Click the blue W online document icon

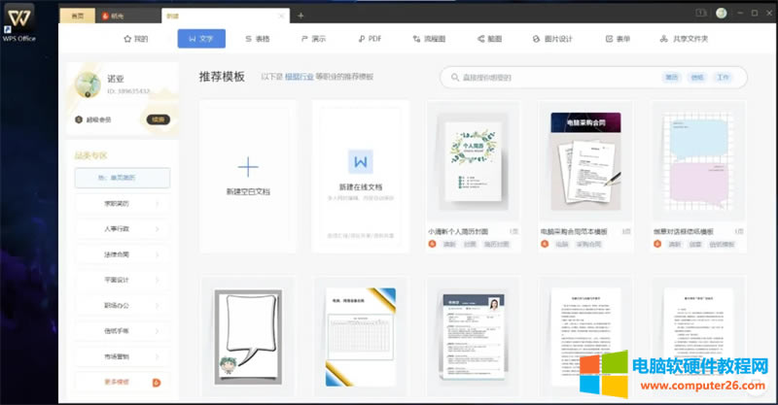coord(360,159)
